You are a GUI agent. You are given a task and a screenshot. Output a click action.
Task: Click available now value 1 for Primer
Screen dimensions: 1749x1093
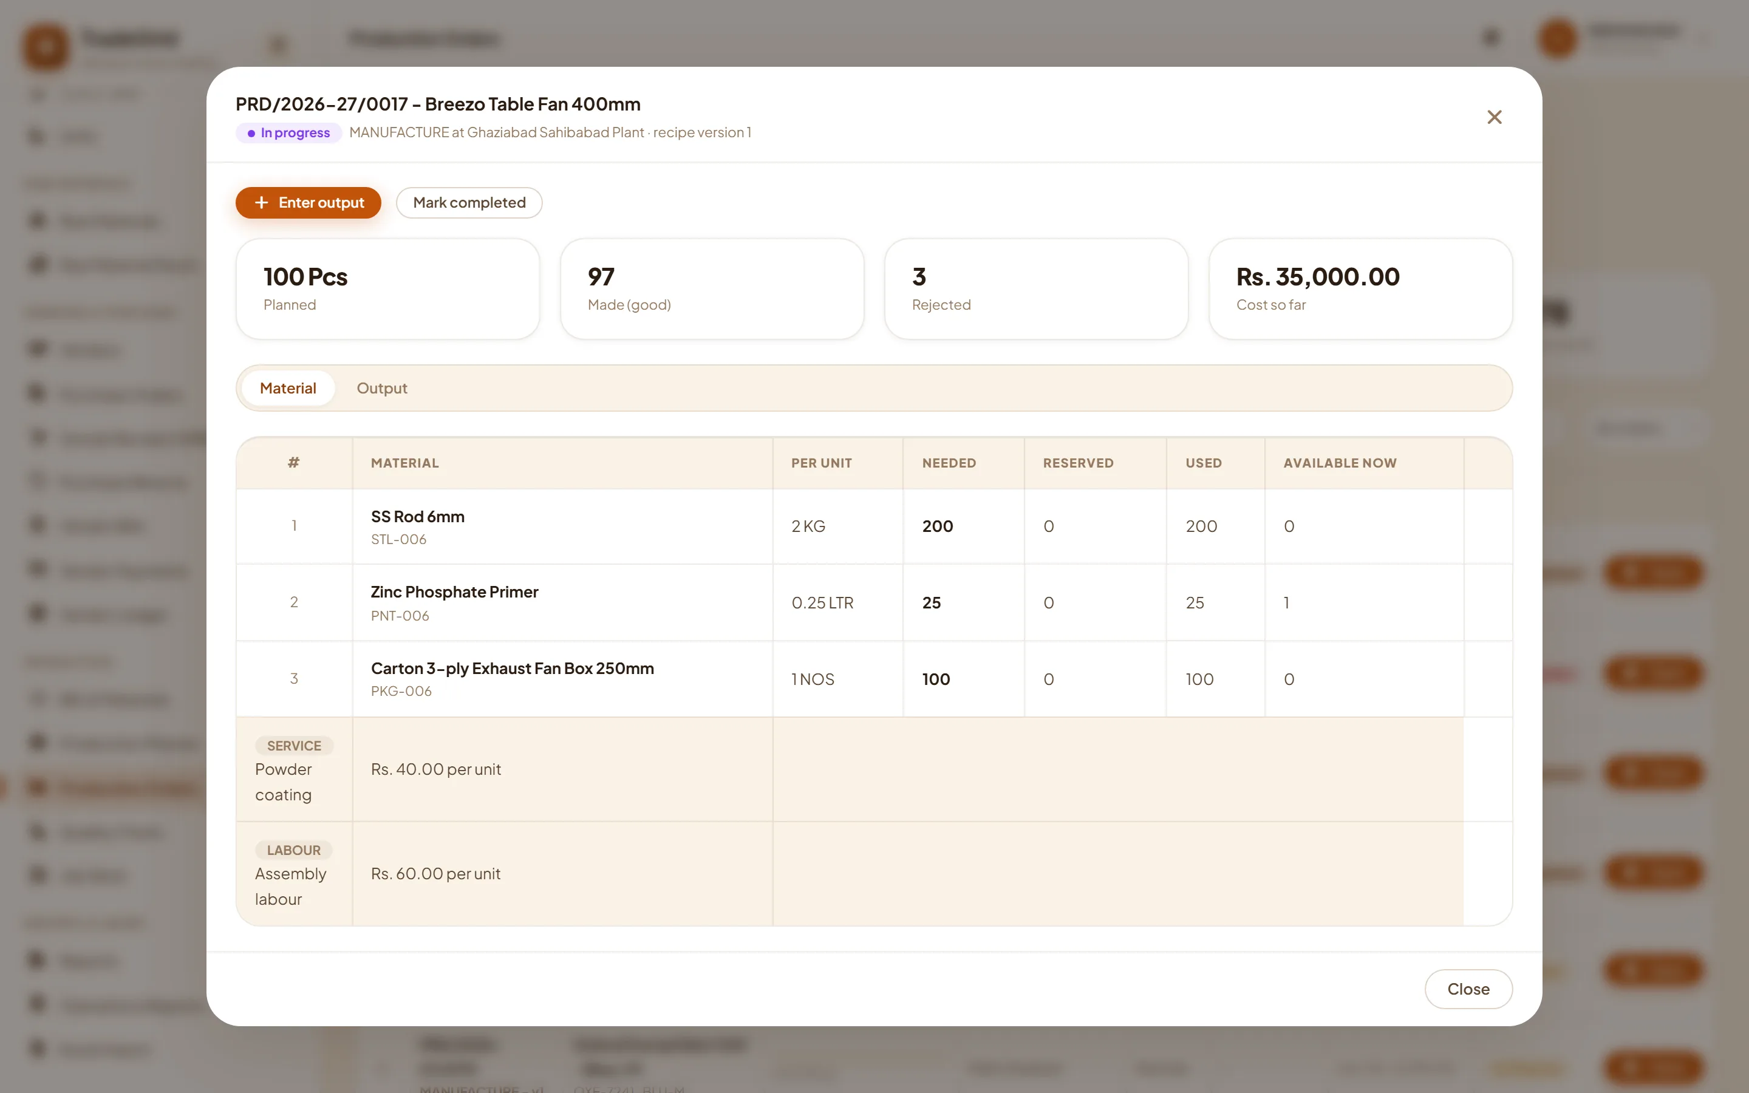(1286, 603)
